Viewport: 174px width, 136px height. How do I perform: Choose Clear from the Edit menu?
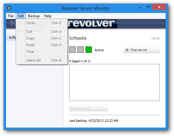(42, 52)
